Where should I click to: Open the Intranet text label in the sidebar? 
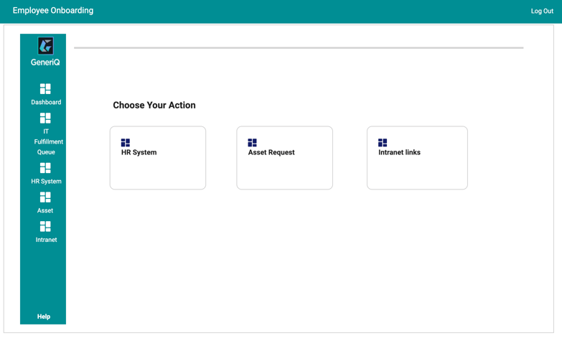[46, 240]
